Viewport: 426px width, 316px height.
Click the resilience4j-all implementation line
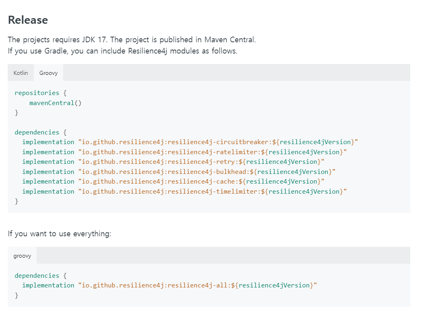(x=169, y=285)
